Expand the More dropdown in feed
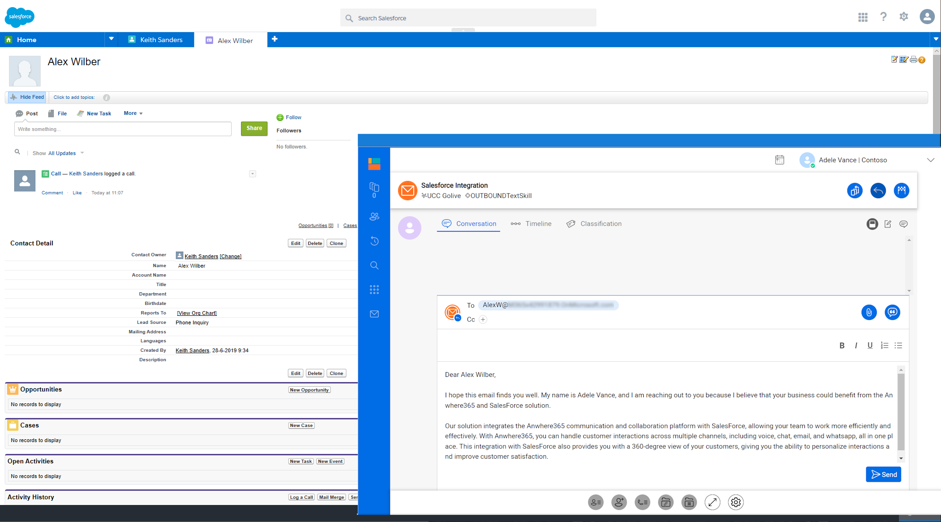Screen dimensions: 941x522 click(x=133, y=113)
